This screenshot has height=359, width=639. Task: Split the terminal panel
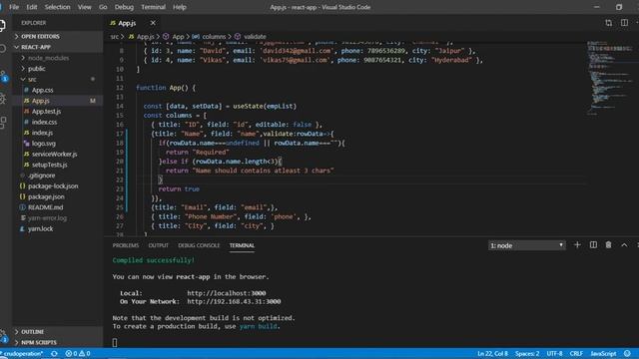(x=593, y=245)
